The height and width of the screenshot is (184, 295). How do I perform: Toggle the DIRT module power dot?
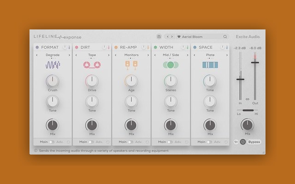pos(77,47)
